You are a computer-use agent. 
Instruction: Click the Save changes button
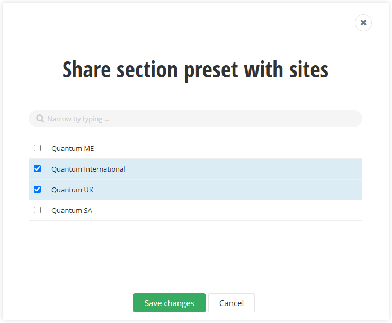170,303
